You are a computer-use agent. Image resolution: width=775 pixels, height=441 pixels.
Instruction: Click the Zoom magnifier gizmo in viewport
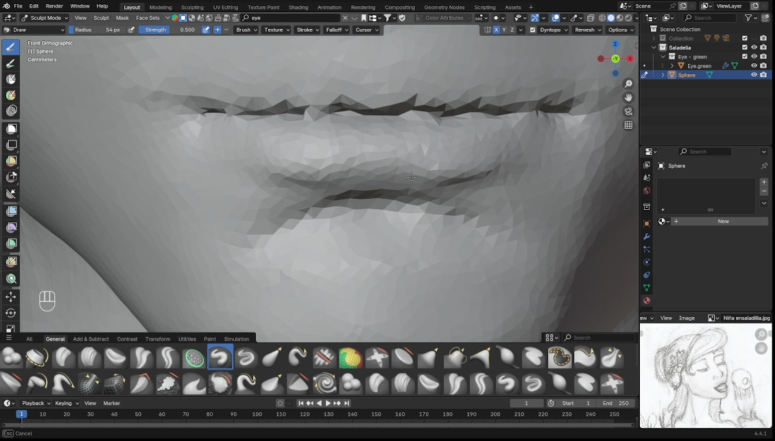click(x=628, y=84)
